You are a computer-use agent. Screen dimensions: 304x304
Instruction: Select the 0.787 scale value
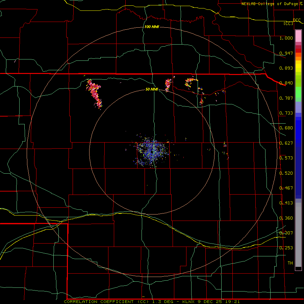(x=286, y=98)
